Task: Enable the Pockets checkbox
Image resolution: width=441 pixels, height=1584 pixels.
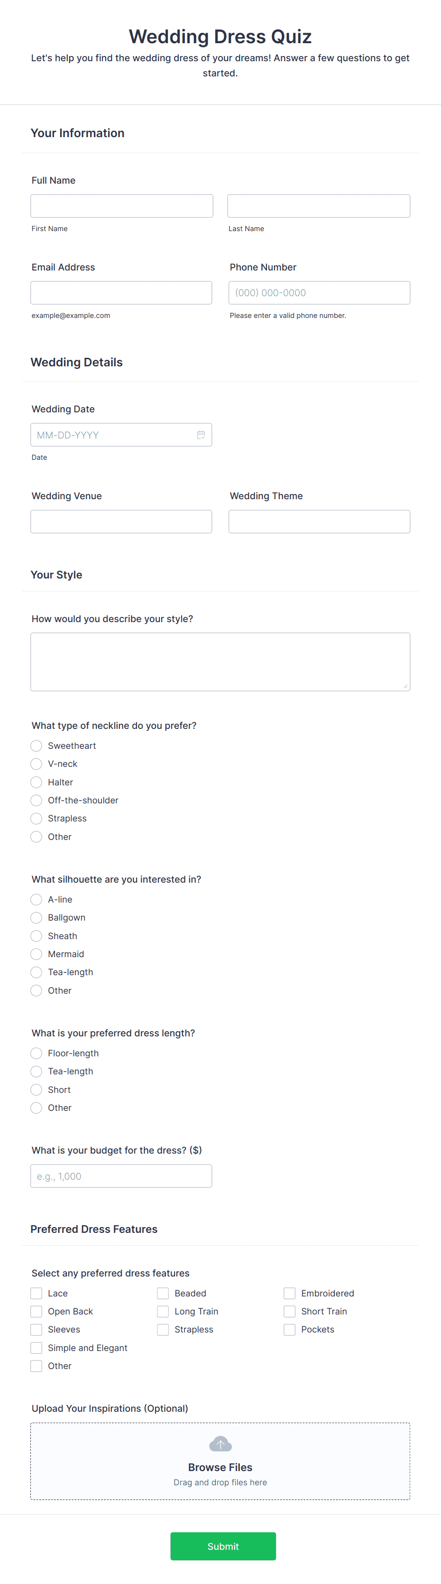Action: [x=289, y=1330]
